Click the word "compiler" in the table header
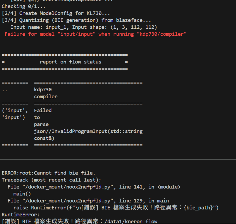236x224 pixels. click(46, 97)
